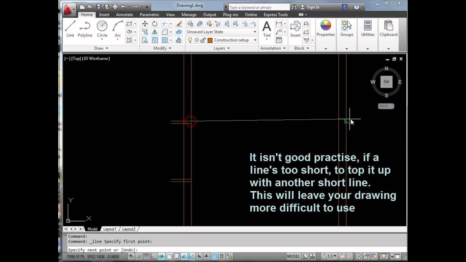This screenshot has height=262, width=466.
Task: Click the Plot printer icon
Action: point(115,7)
